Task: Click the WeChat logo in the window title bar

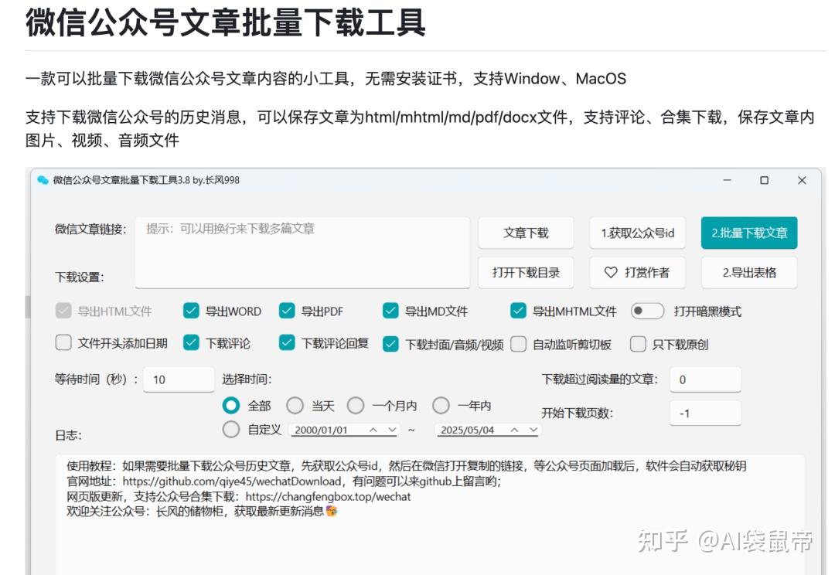Action: [43, 181]
